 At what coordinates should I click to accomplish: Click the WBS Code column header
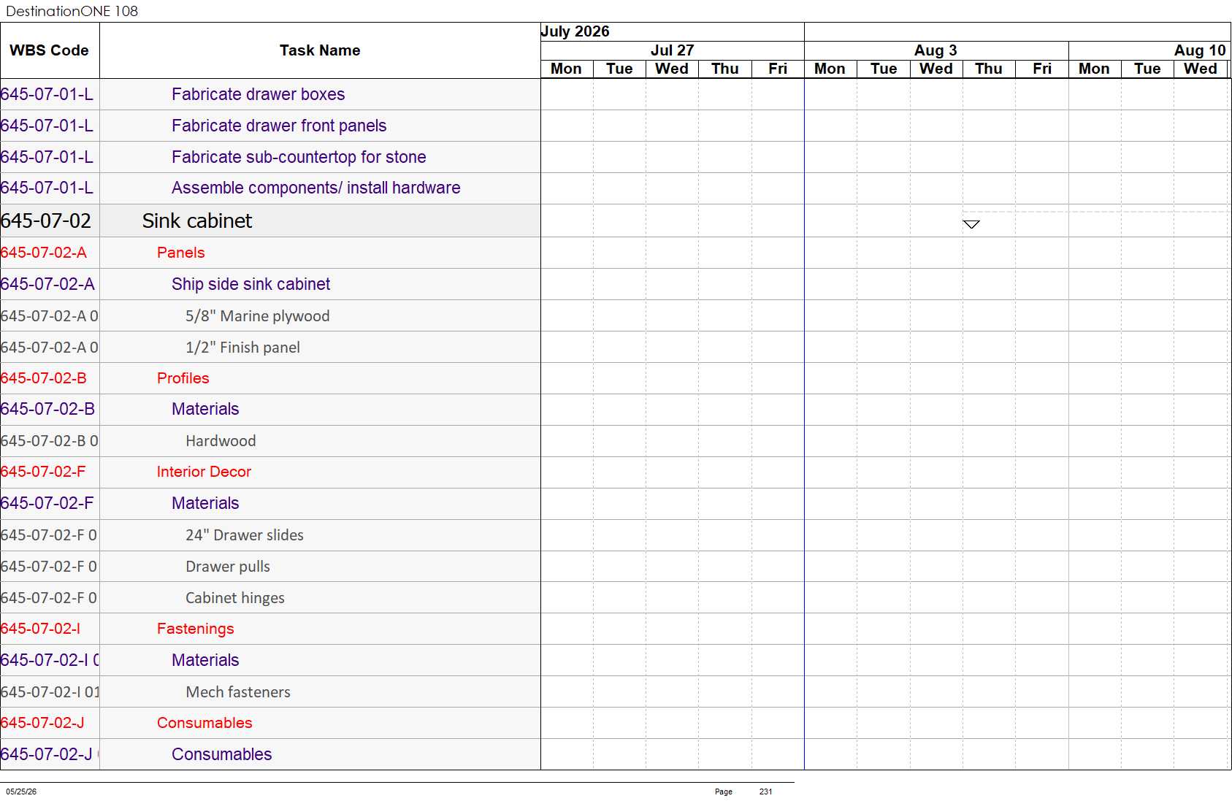click(x=49, y=50)
